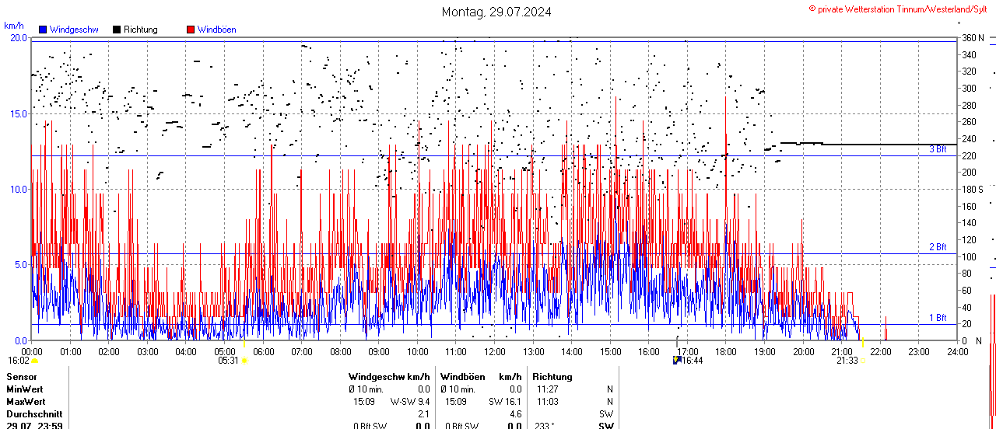
Task: Select the Richtung legend label at top
Action: (141, 30)
